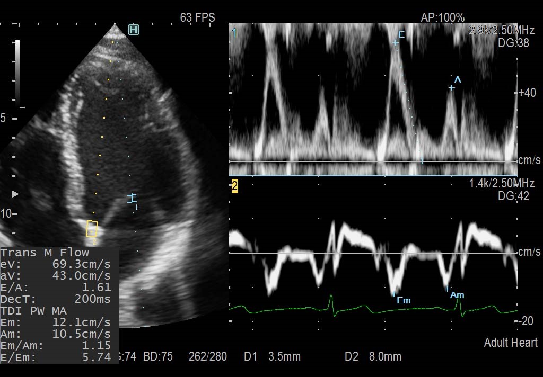Click the D2 8.0mm gate size readout
This screenshot has height=377, width=543.
372,356
